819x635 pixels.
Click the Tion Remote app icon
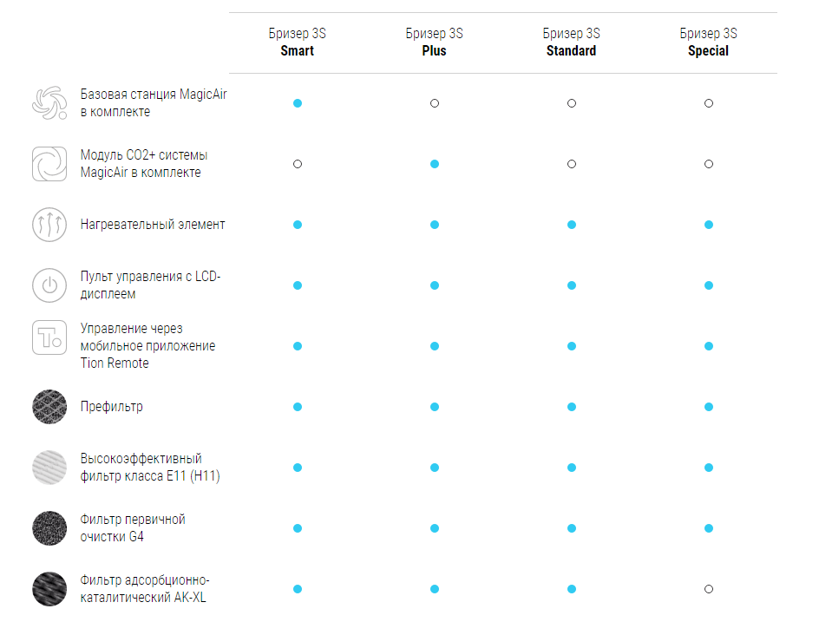coord(49,337)
